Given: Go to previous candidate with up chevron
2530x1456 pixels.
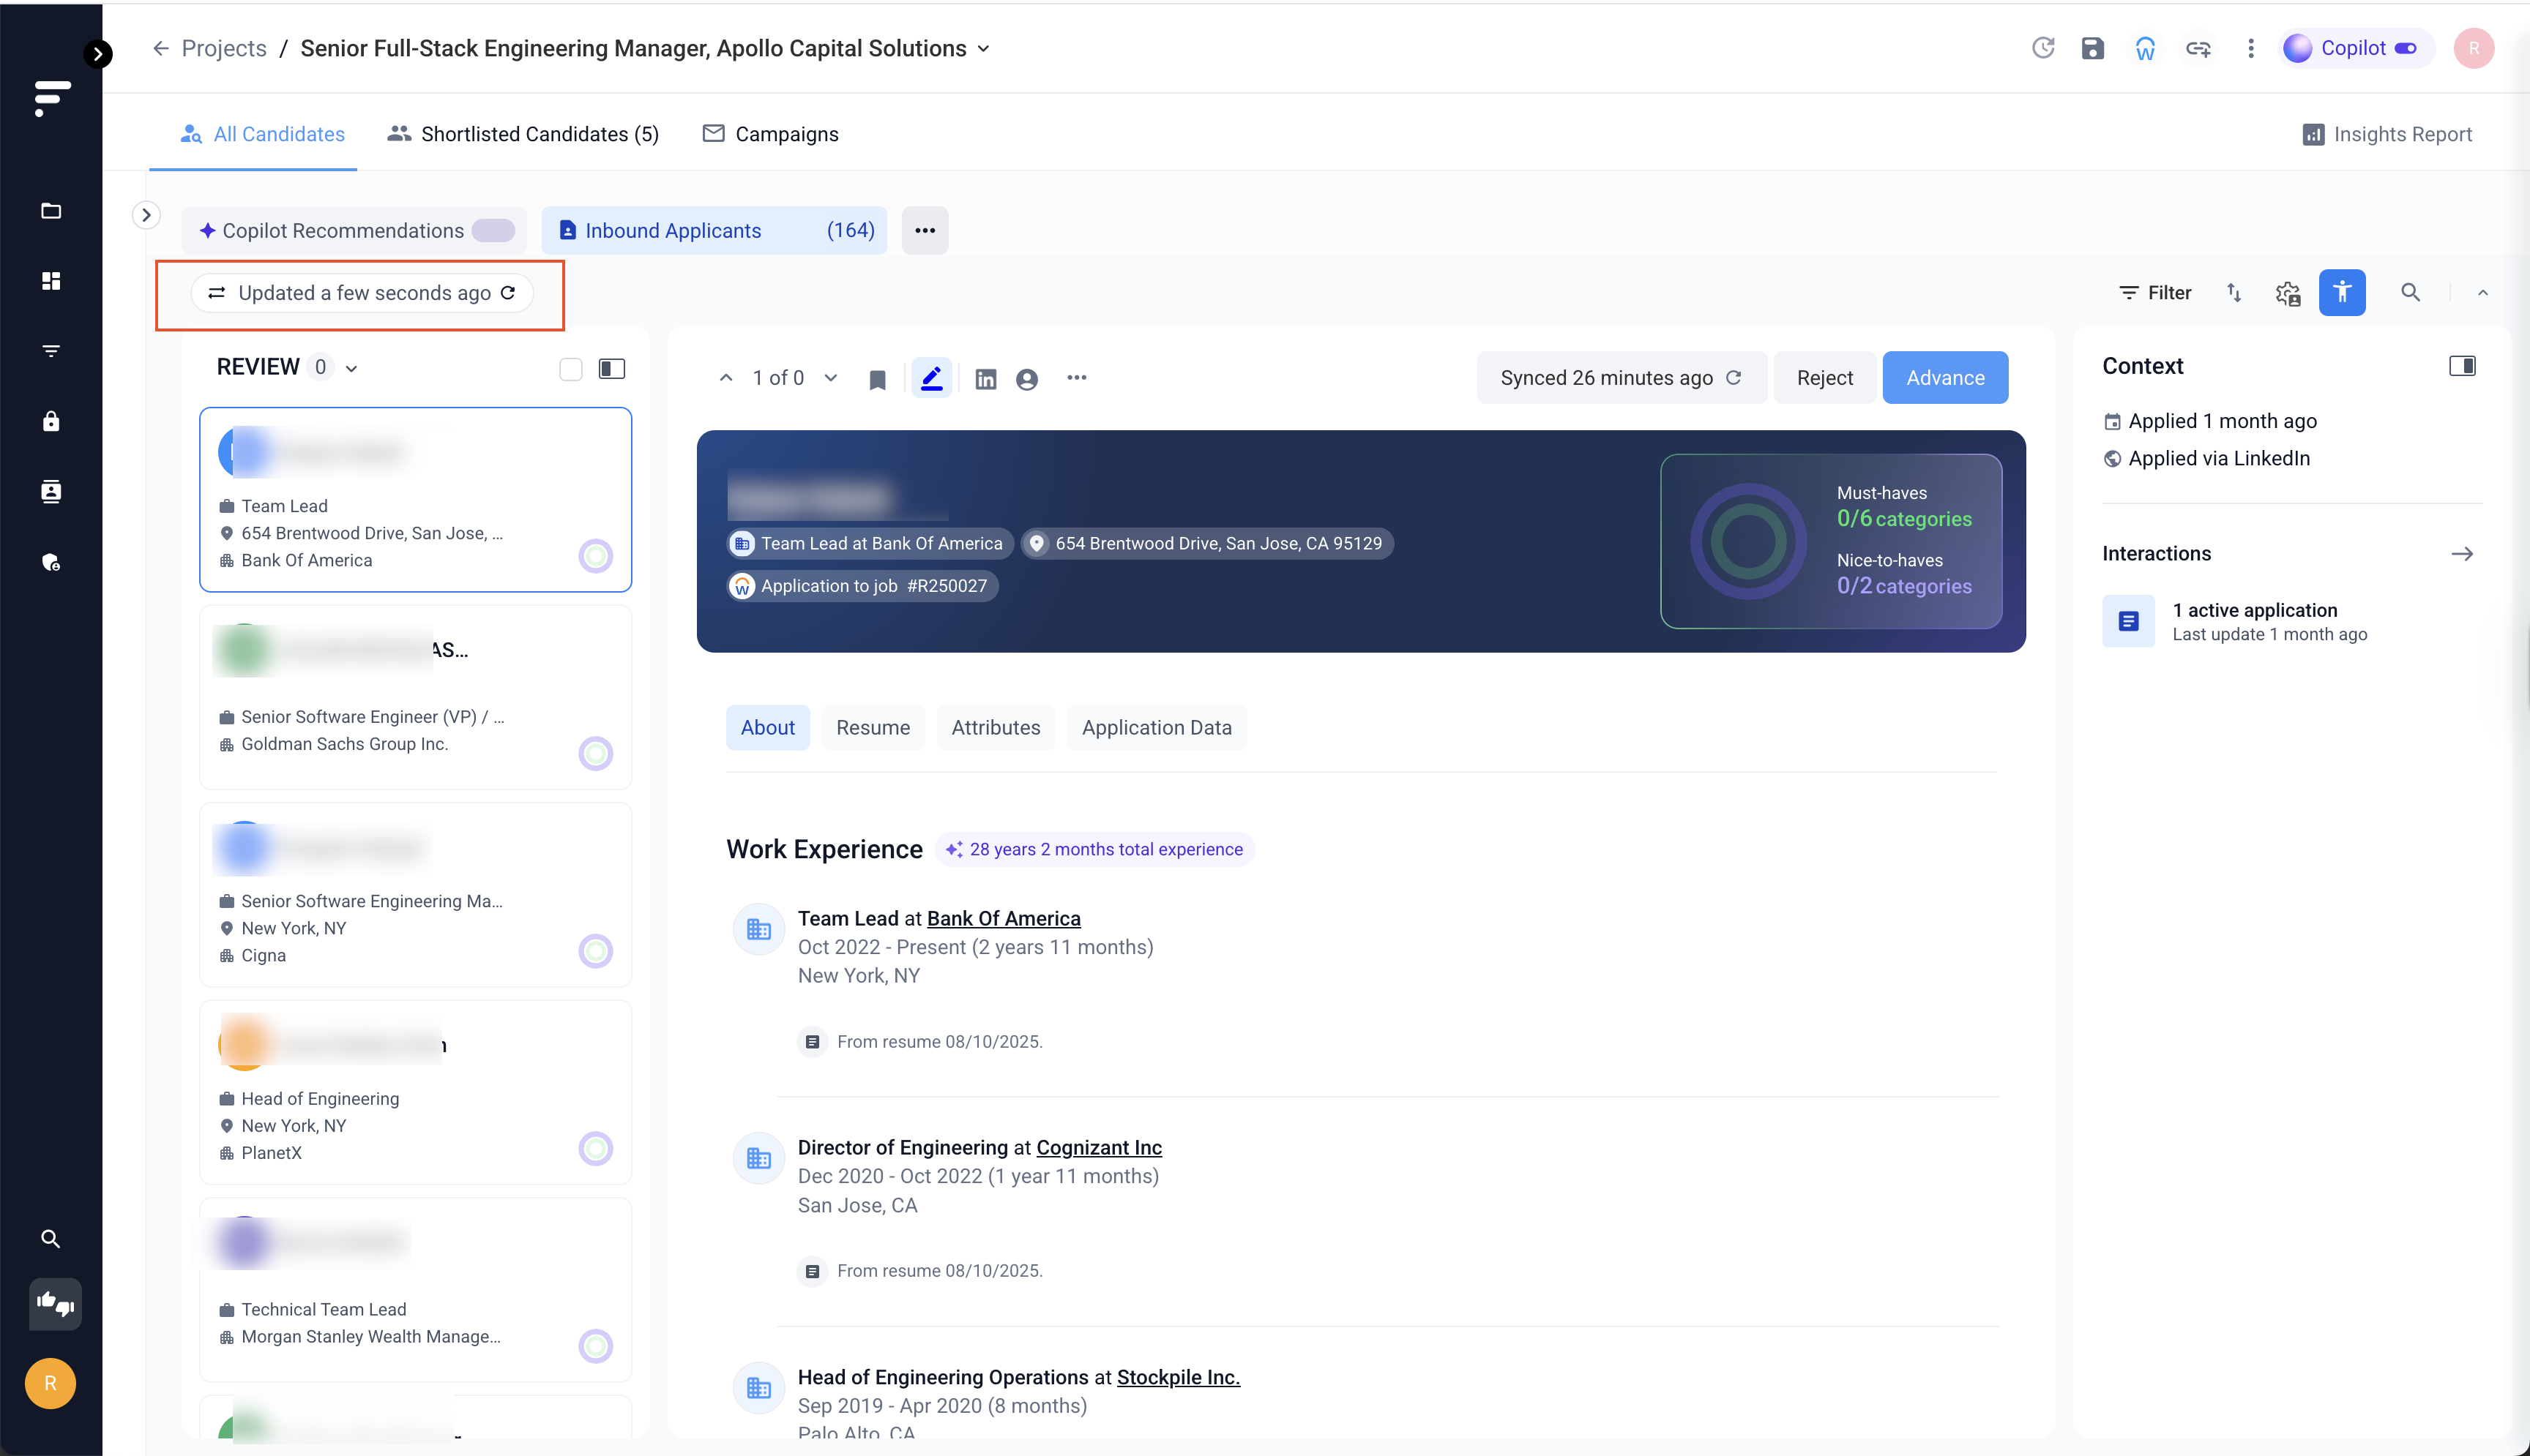Looking at the screenshot, I should (x=726, y=378).
